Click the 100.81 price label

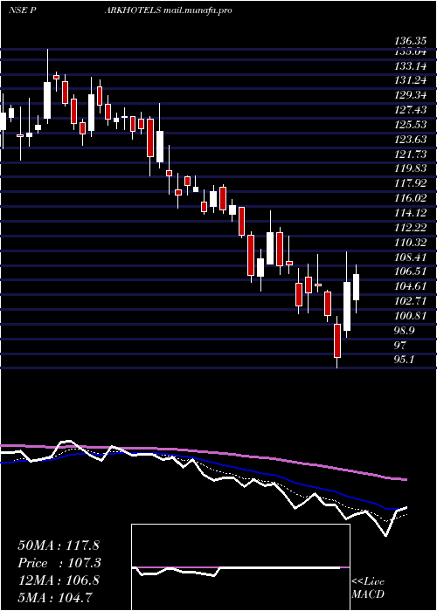[x=411, y=316]
